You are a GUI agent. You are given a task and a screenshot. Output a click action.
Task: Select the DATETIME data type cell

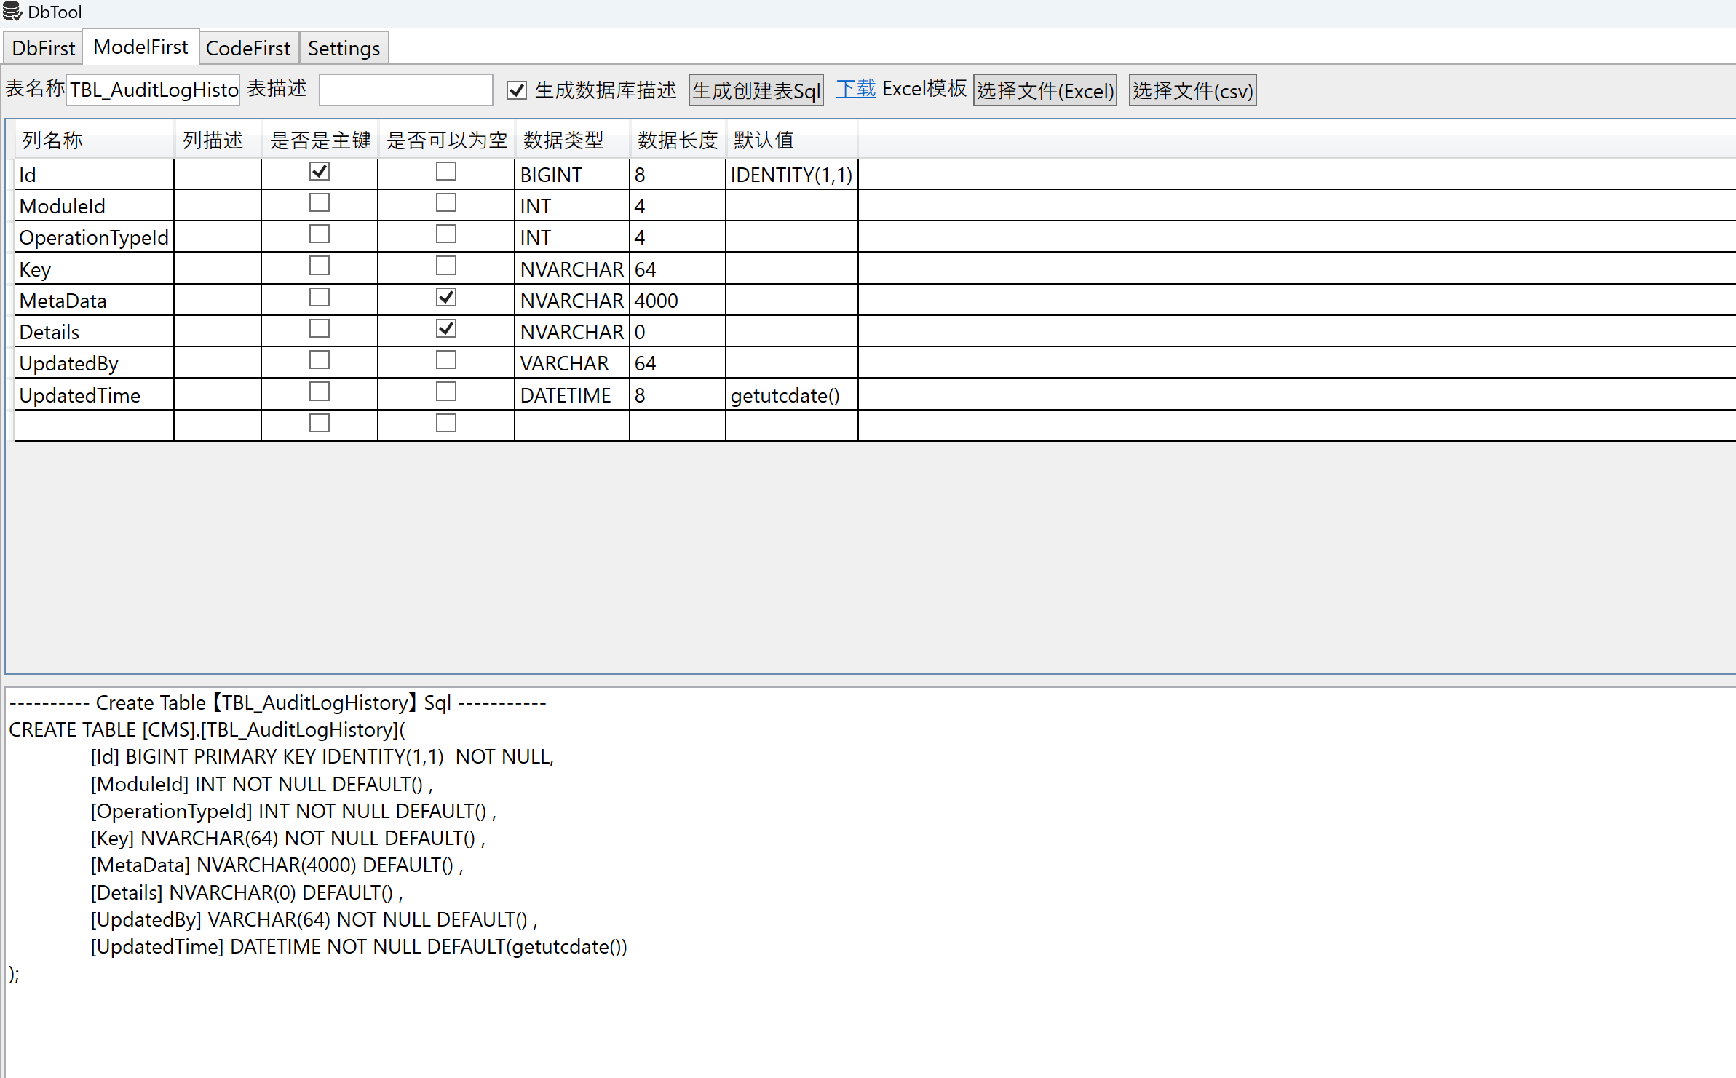[x=571, y=395]
